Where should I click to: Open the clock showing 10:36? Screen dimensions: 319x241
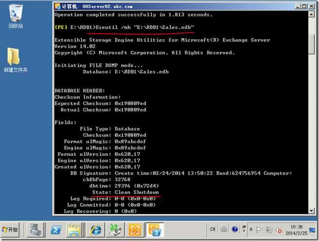coord(297,230)
